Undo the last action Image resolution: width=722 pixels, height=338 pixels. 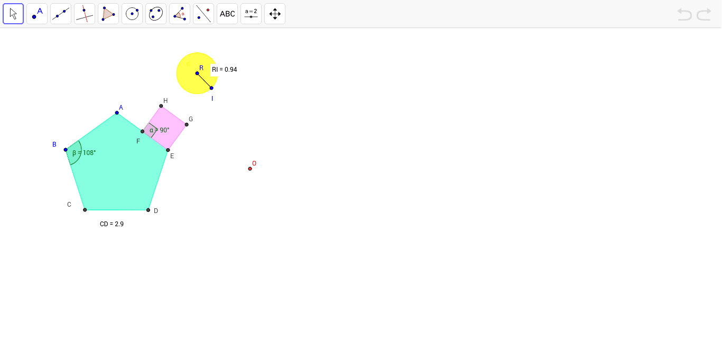tap(684, 14)
